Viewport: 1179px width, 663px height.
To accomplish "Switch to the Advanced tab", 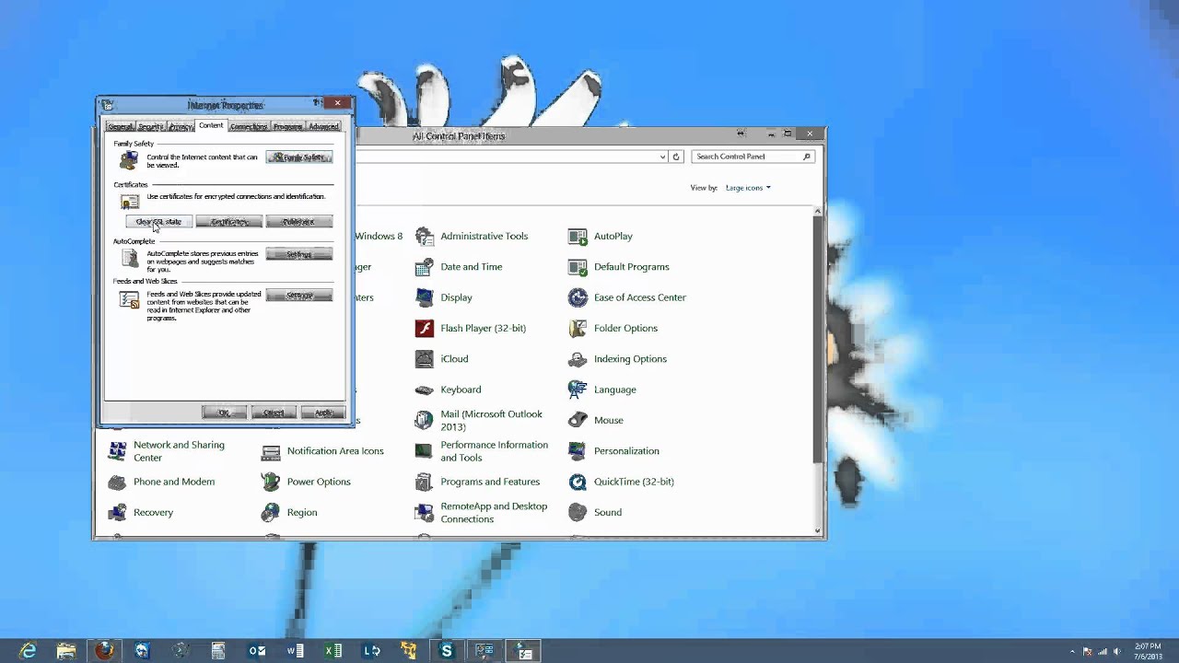I will tap(323, 126).
